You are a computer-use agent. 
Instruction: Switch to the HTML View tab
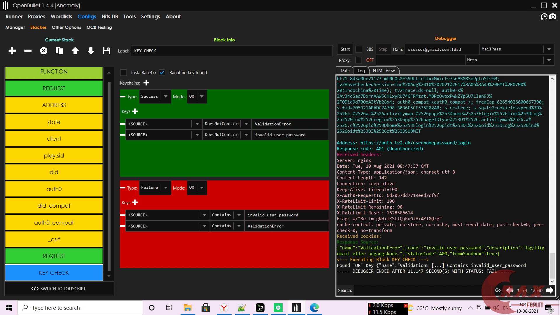(384, 70)
